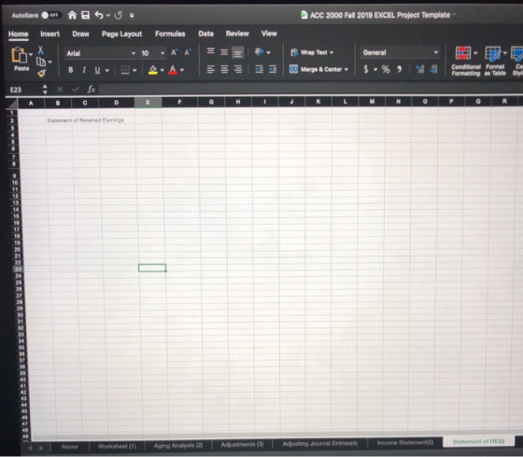Toggle the AutoSave switch
Screen dimensions: 523x457
[x=51, y=15]
